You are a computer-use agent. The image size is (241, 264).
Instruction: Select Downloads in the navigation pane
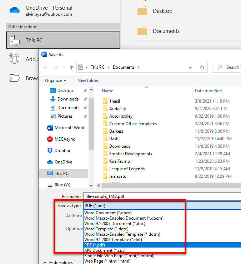click(x=68, y=99)
